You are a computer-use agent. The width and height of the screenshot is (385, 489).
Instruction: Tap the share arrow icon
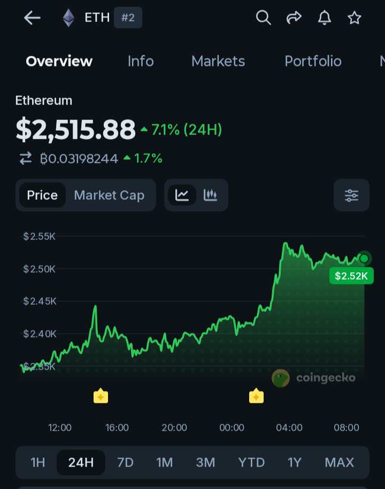[x=294, y=18]
